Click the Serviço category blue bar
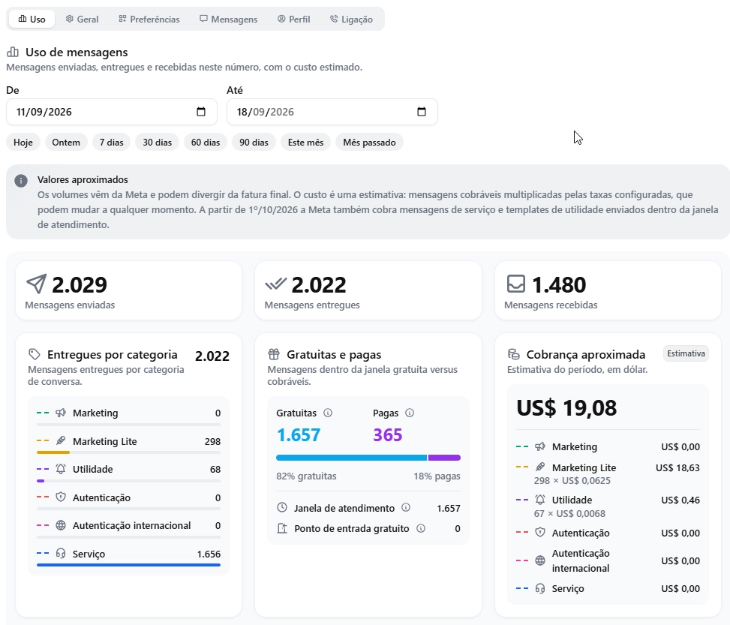This screenshot has height=625, width=730. click(x=128, y=565)
